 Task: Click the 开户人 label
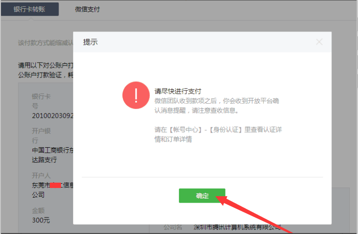(x=41, y=175)
